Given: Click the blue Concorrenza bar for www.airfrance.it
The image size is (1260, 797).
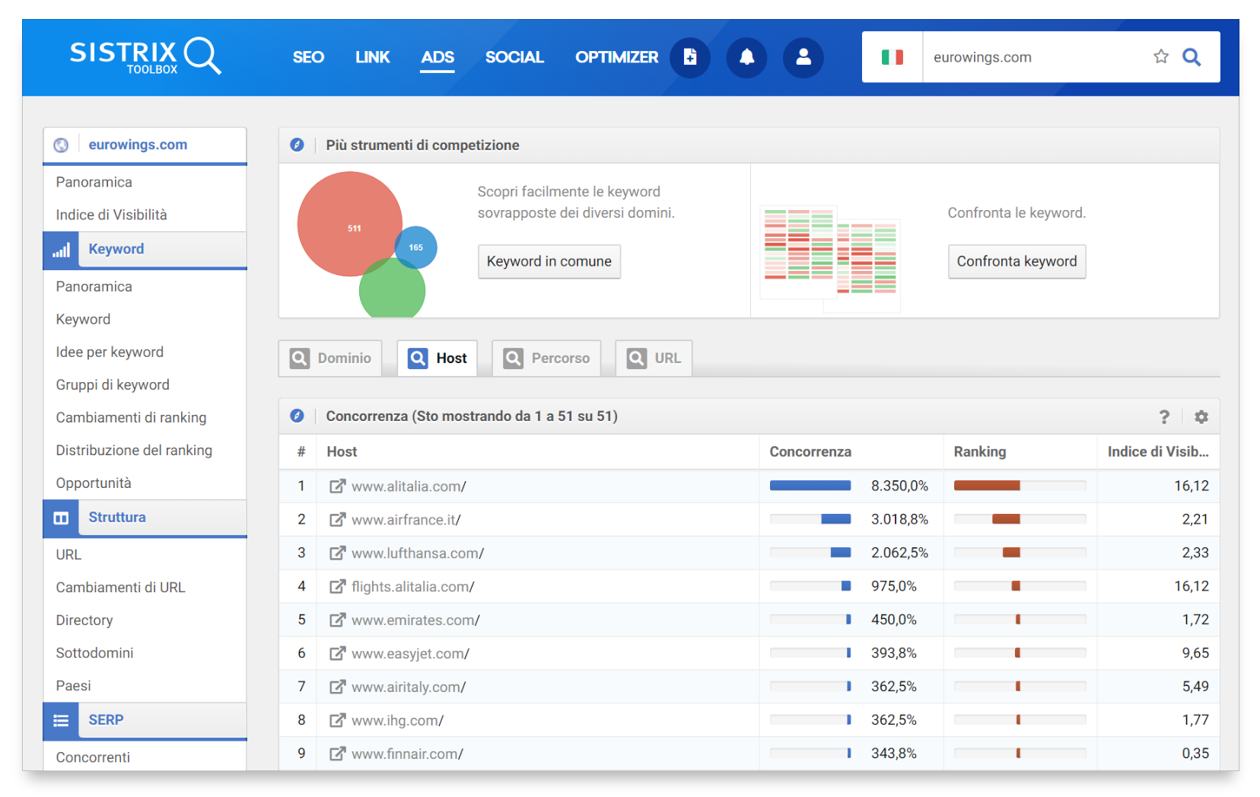Looking at the screenshot, I should point(835,519).
